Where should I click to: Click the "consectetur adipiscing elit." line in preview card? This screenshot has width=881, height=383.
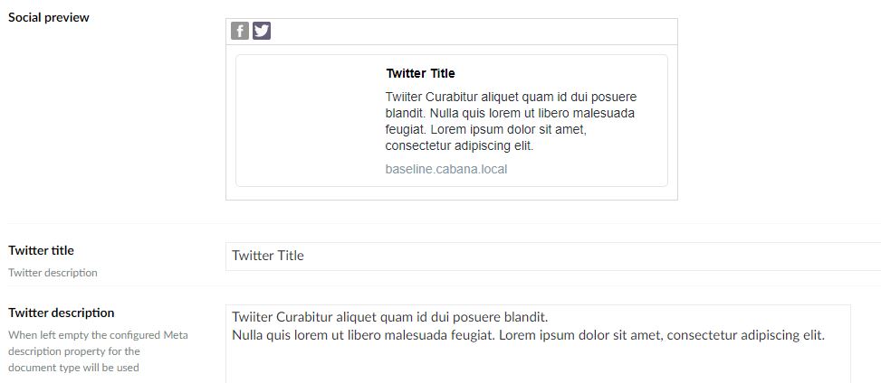pyautogui.click(x=459, y=146)
